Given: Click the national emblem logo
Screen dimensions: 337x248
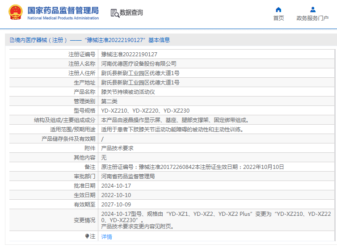Looking at the screenshot, I should click(x=16, y=13).
